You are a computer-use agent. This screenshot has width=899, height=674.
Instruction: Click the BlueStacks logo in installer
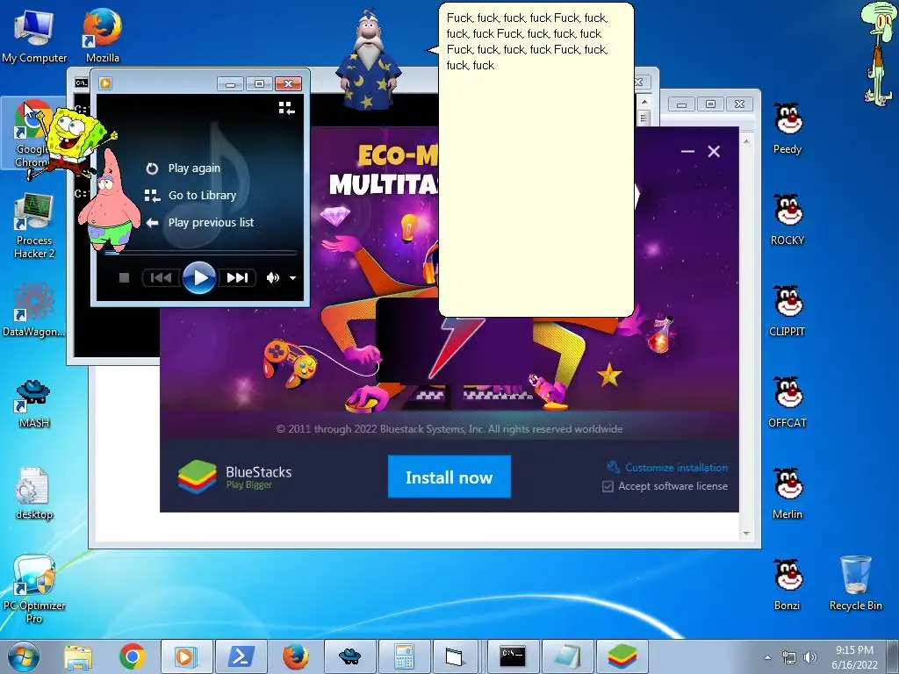pos(198,477)
